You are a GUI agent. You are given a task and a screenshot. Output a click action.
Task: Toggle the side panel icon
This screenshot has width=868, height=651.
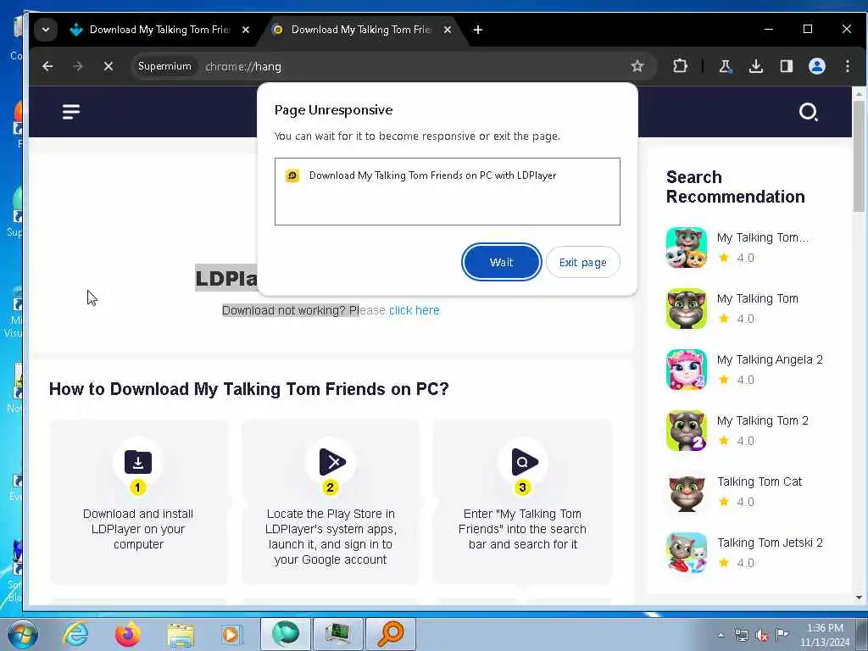[786, 66]
